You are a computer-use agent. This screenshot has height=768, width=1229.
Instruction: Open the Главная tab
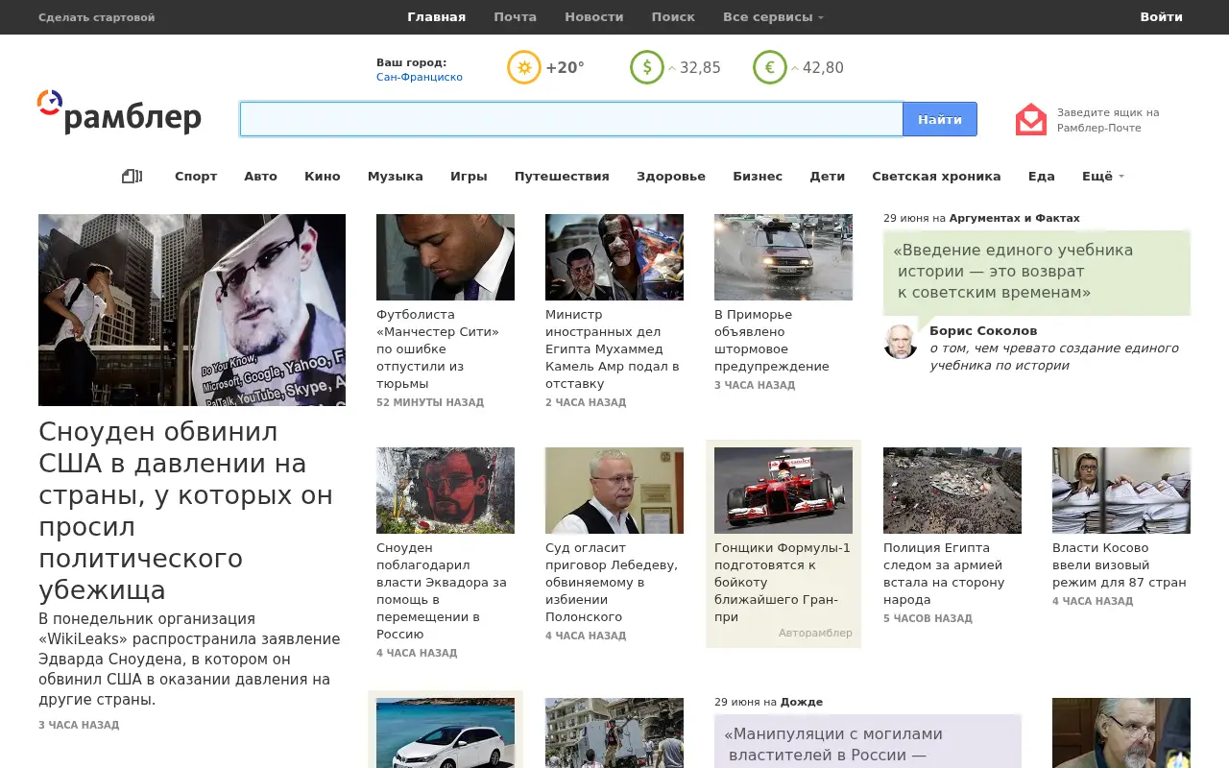point(436,16)
